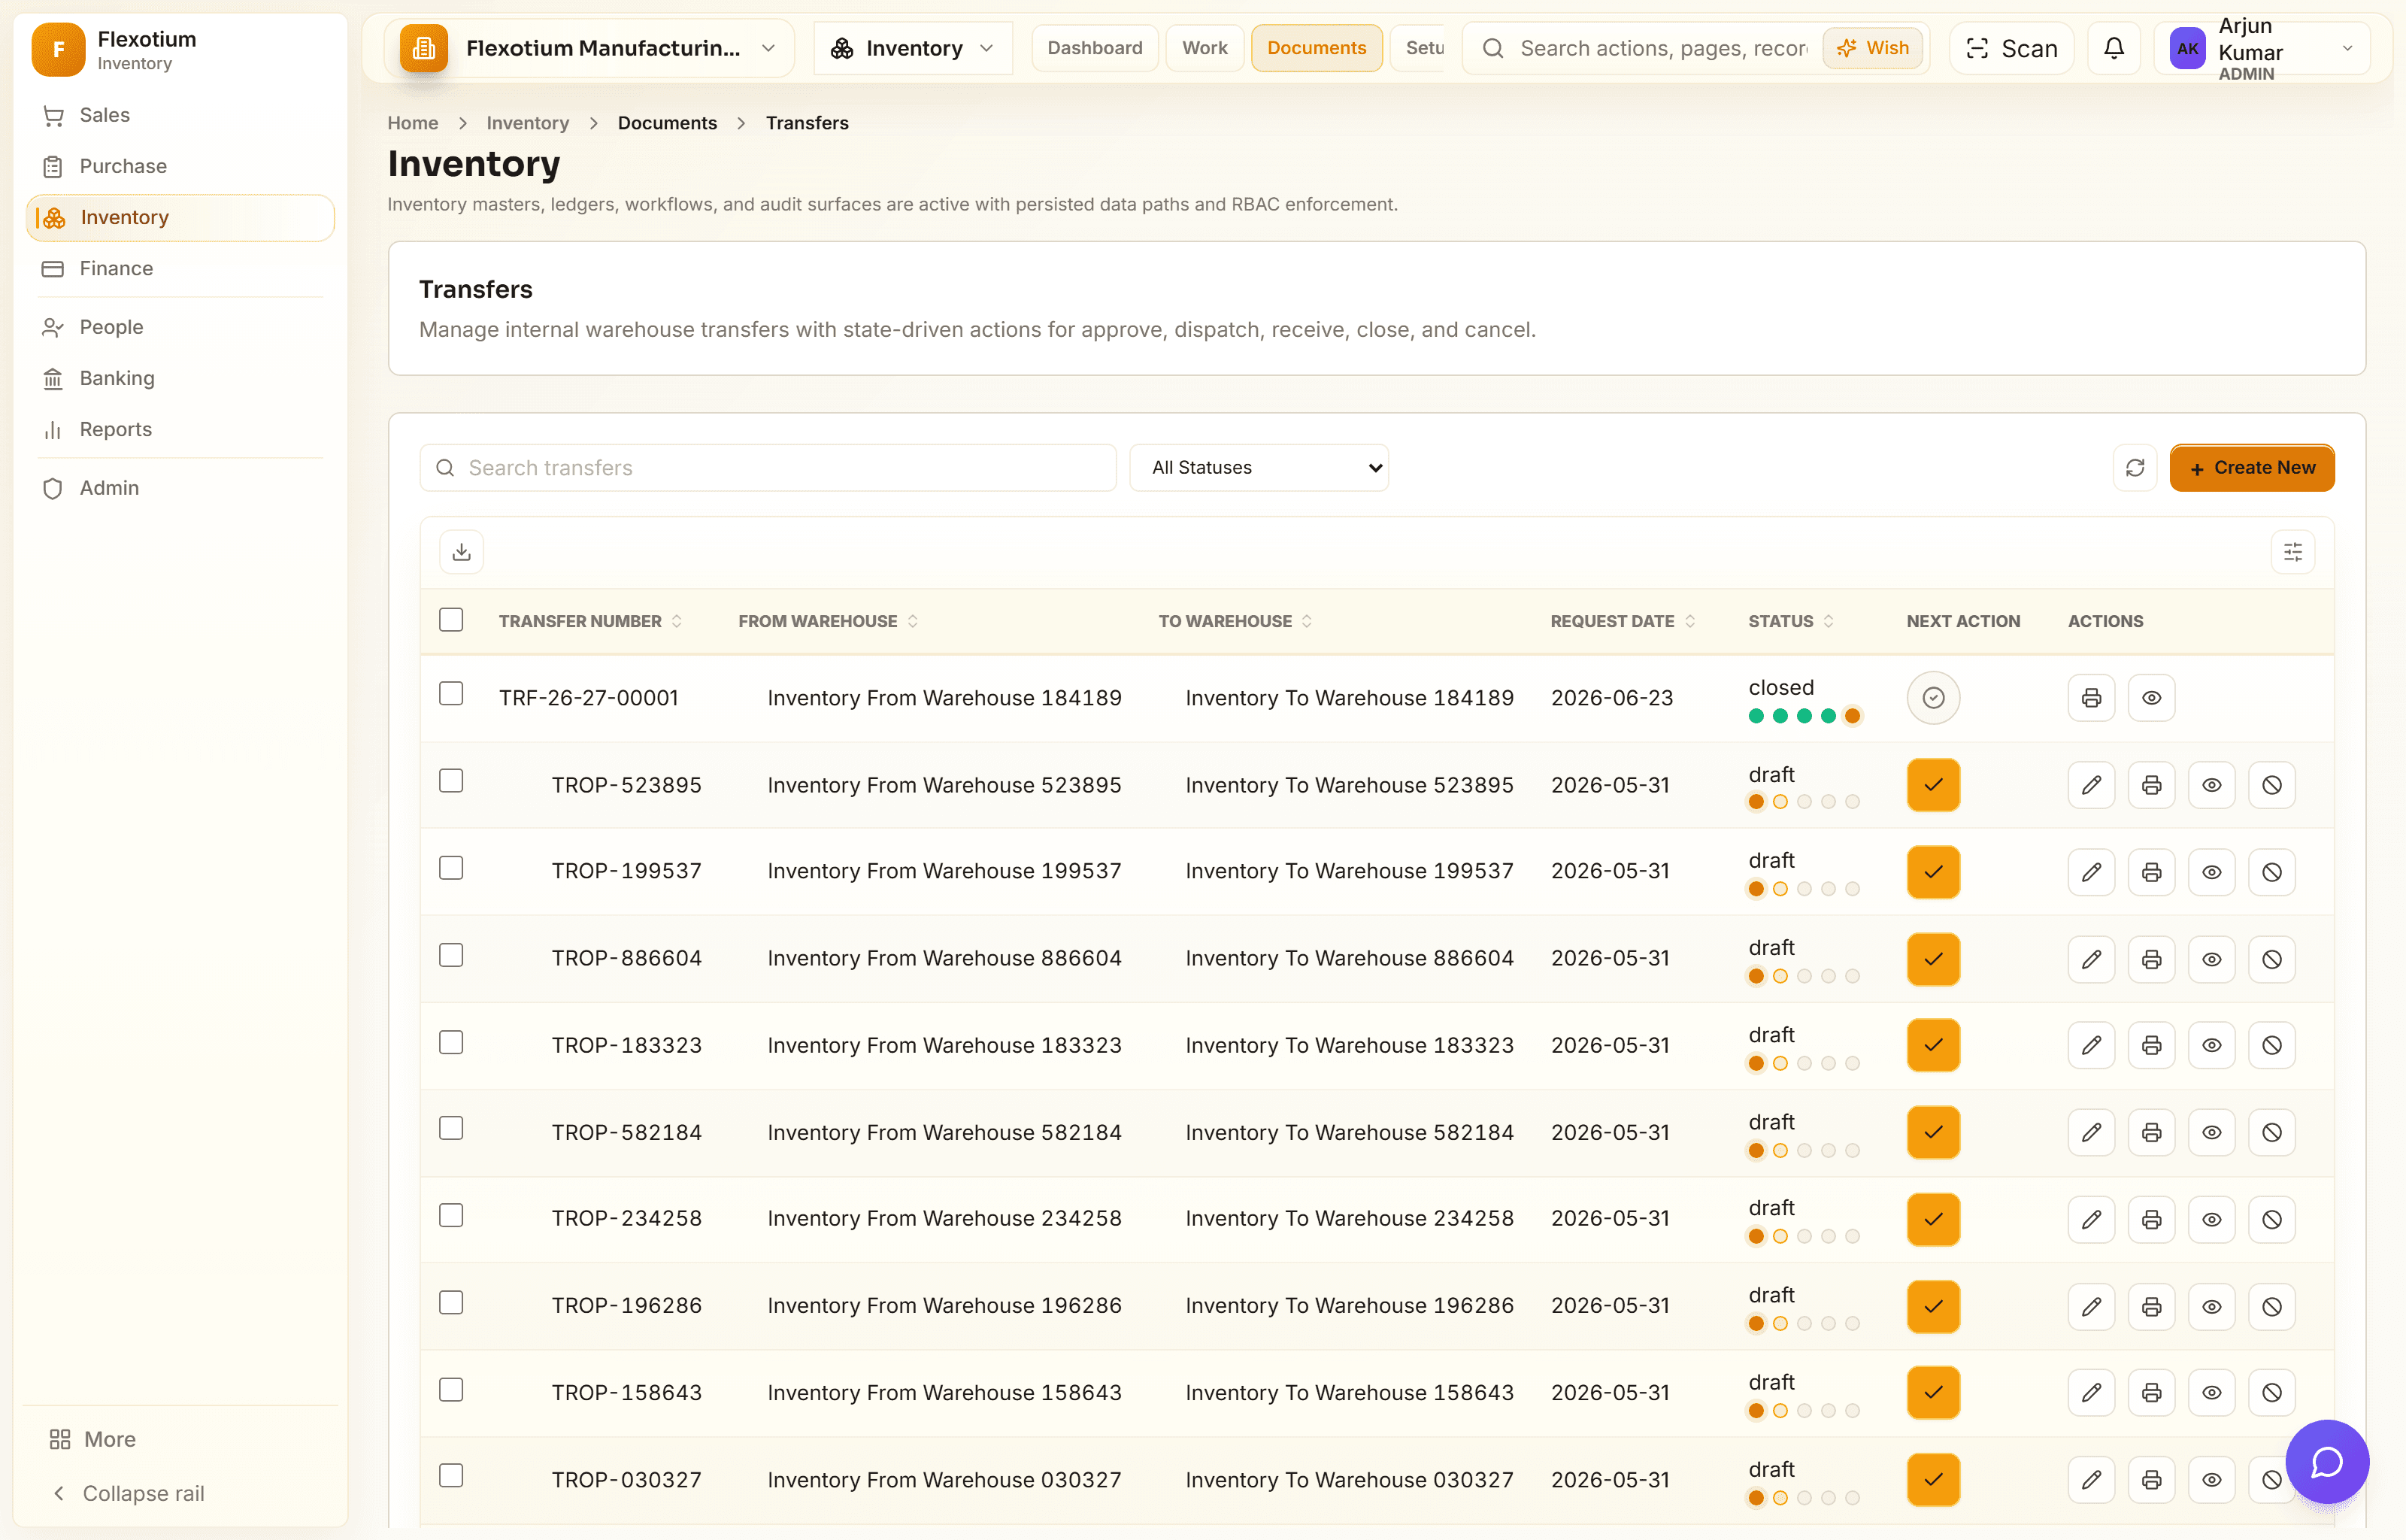Image resolution: width=2406 pixels, height=1540 pixels.
Task: Select the Documents tab
Action: click(x=1316, y=48)
